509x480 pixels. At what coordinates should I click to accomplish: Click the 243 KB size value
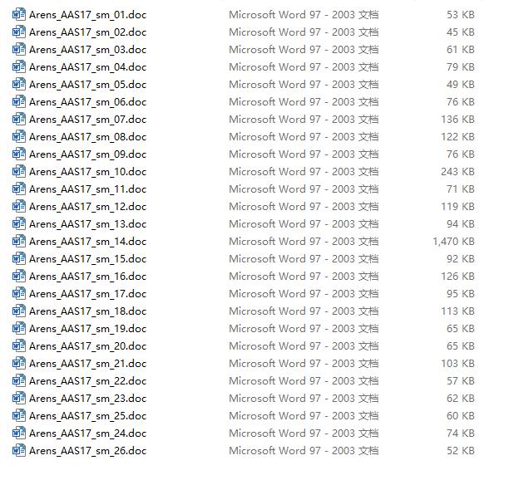point(457,171)
